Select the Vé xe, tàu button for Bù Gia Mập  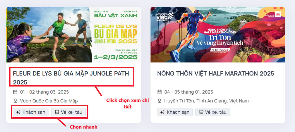[x=68, y=112]
